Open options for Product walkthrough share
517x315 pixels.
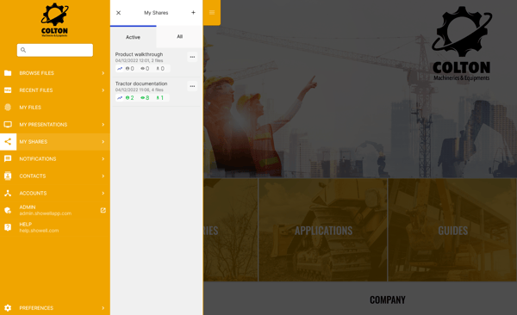tap(192, 57)
